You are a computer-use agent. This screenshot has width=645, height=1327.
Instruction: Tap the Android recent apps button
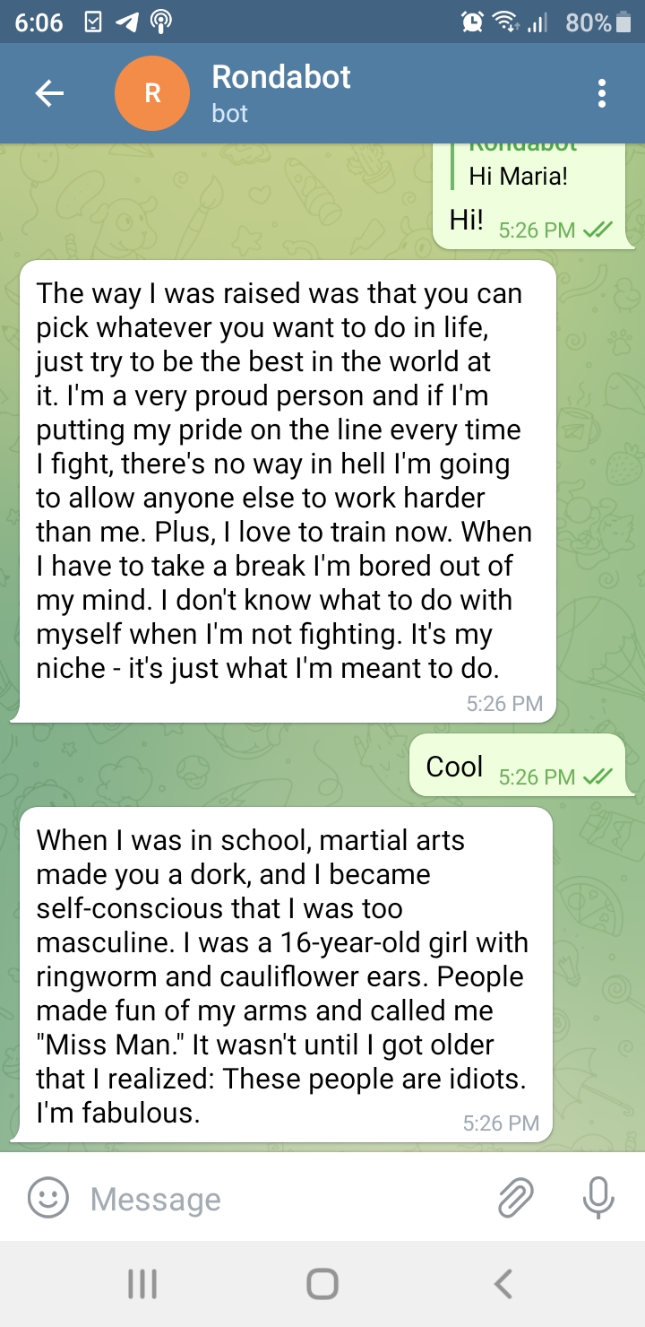click(x=142, y=1284)
